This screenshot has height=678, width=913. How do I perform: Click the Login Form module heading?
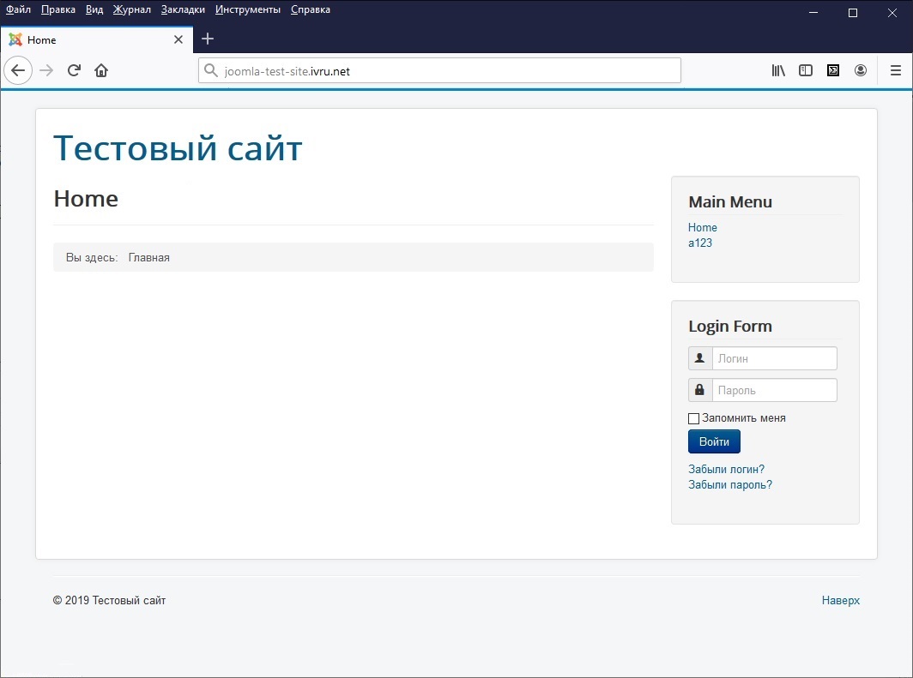pos(730,327)
